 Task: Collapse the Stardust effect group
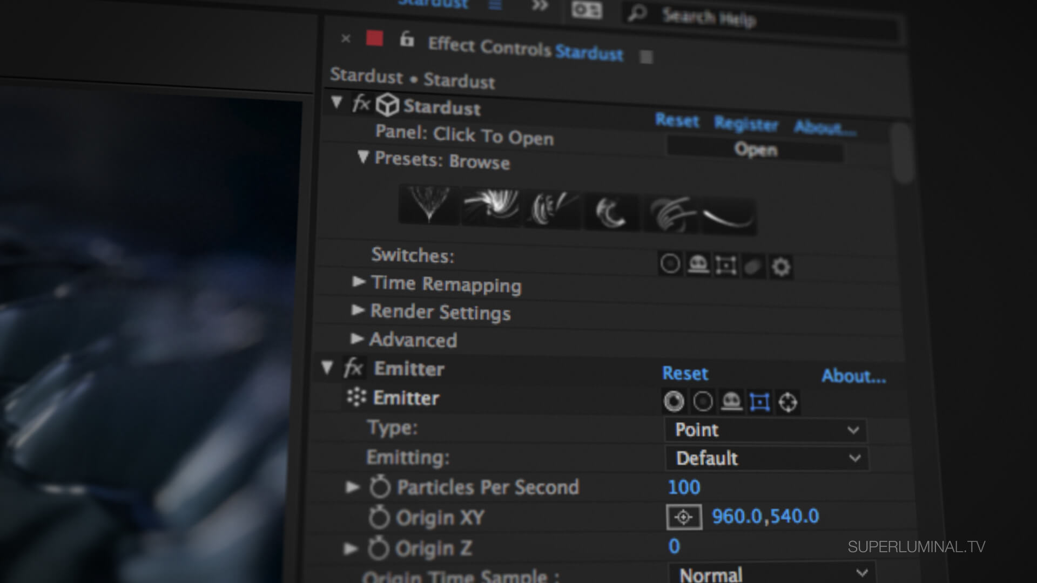tap(336, 101)
